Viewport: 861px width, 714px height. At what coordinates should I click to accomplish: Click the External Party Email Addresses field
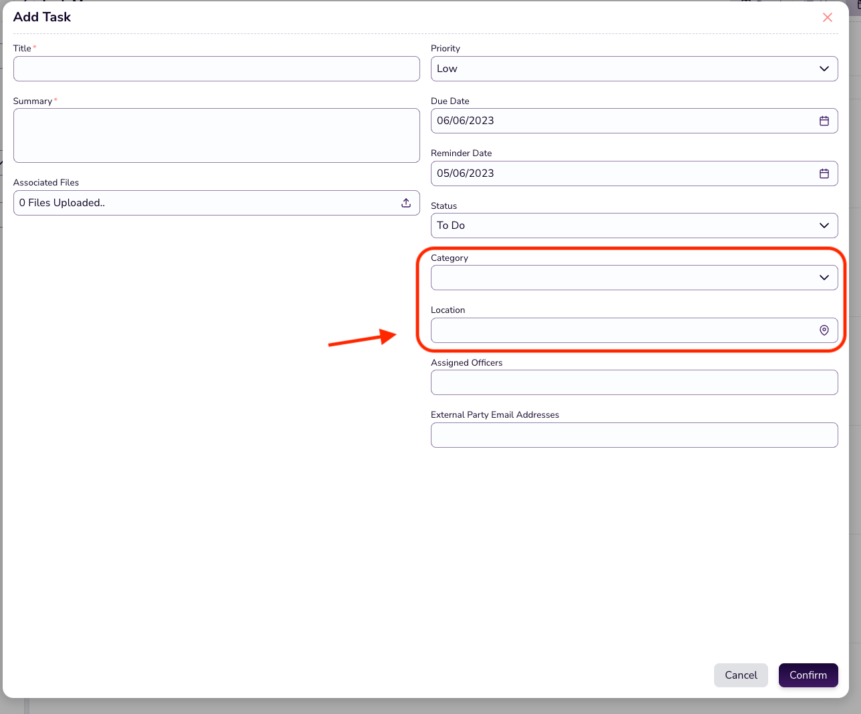click(x=634, y=435)
